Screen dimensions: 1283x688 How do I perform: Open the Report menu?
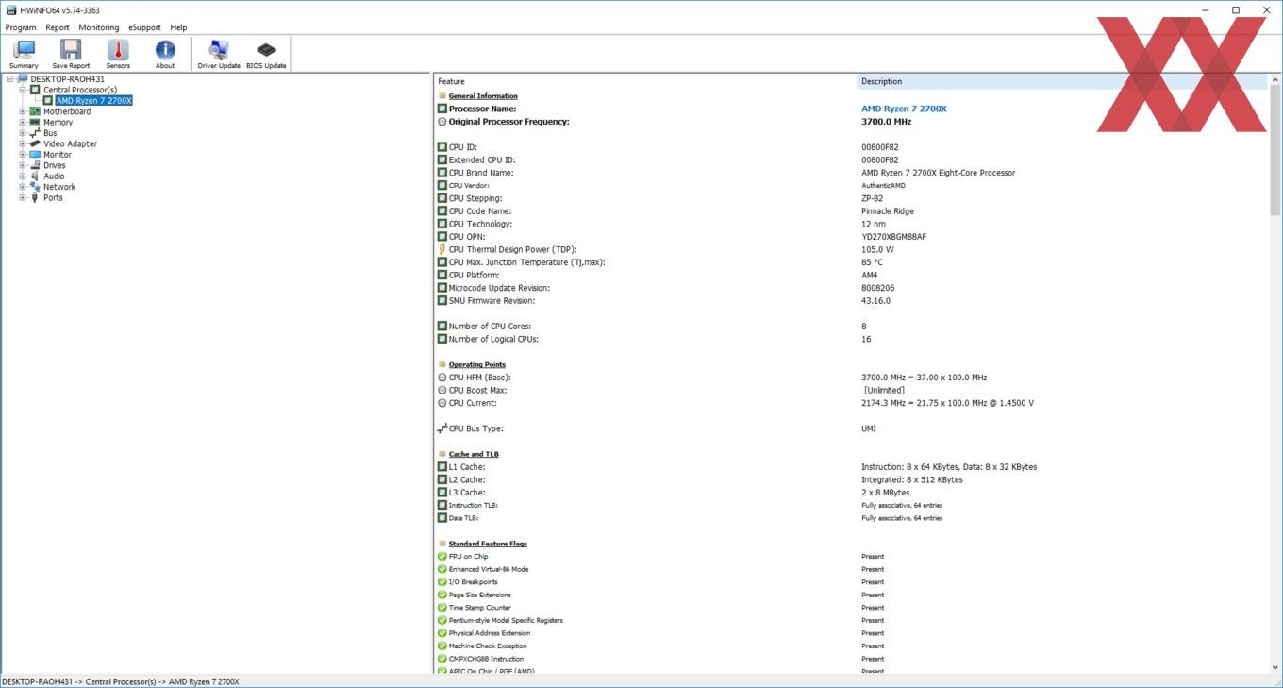point(58,27)
